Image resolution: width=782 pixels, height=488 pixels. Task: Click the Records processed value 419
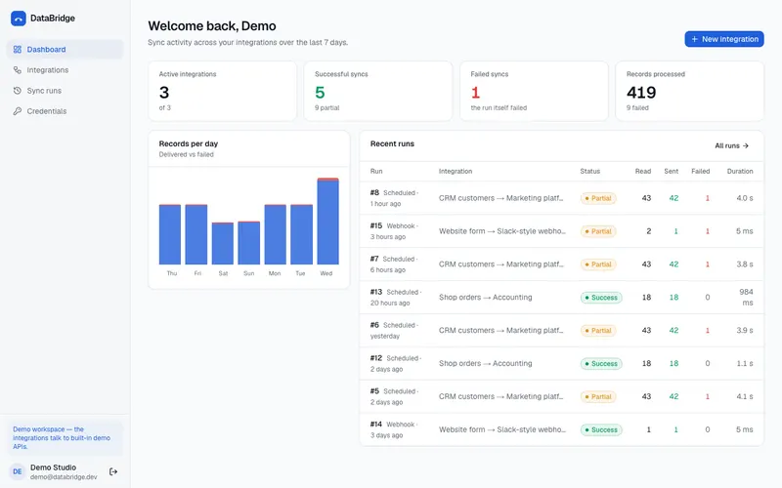click(641, 92)
